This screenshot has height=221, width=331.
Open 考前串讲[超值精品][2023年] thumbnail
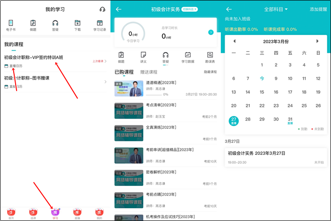(129, 156)
